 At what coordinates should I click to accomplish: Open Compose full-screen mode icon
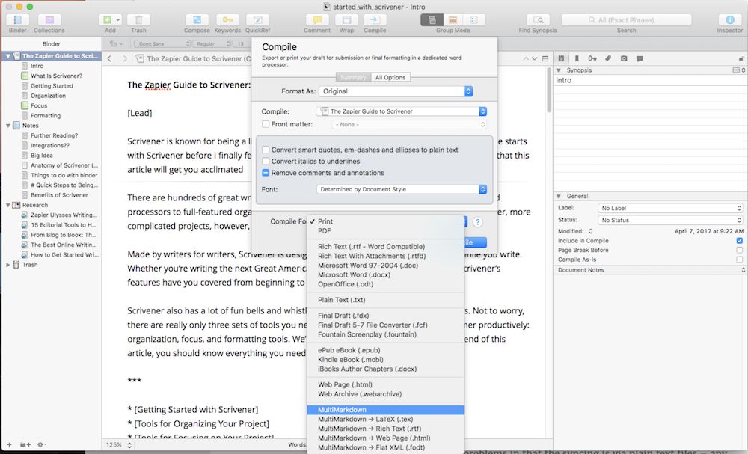pyautogui.click(x=197, y=20)
